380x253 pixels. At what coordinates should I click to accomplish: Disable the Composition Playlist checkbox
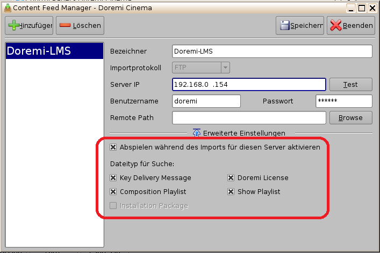tap(113, 191)
